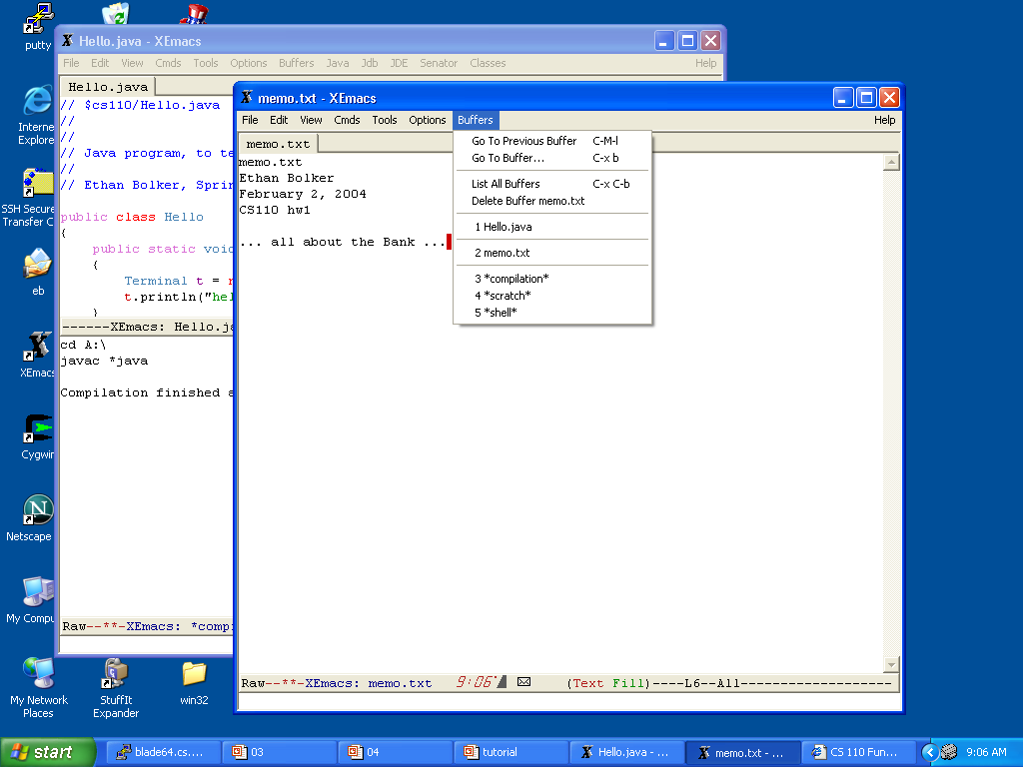Screen dimensions: 1023x767
Task: Switch to Hello.java taskbar button
Action: point(627,752)
